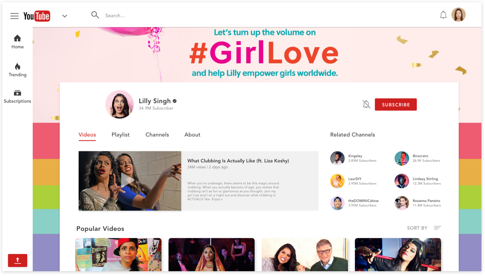Click the Kingsley channel name
Screen dimensions: 485x276
(x=355, y=156)
